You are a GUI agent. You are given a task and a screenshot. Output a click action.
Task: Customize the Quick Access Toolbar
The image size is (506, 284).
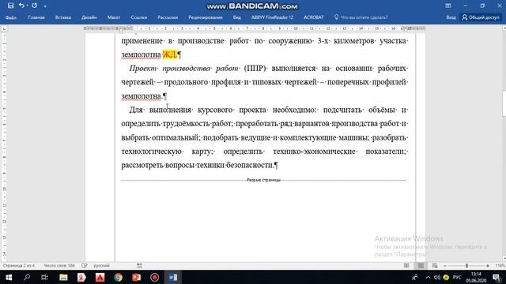pos(45,6)
